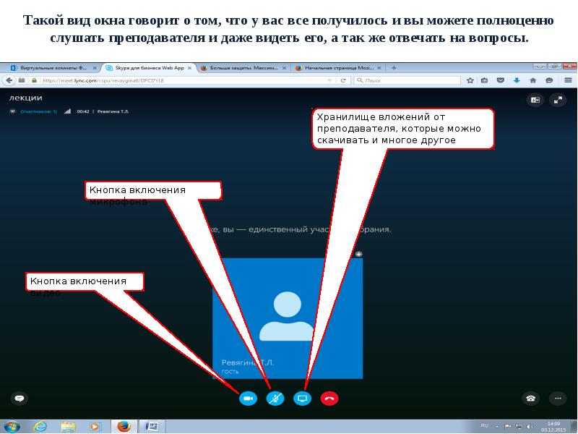Open the Windows Start menu

tap(14, 425)
